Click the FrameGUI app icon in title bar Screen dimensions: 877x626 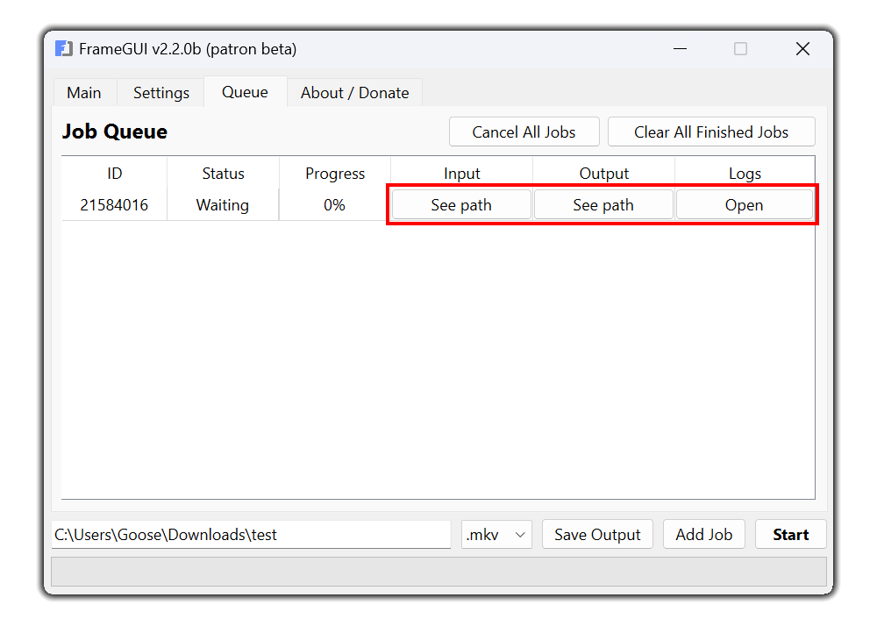64,49
